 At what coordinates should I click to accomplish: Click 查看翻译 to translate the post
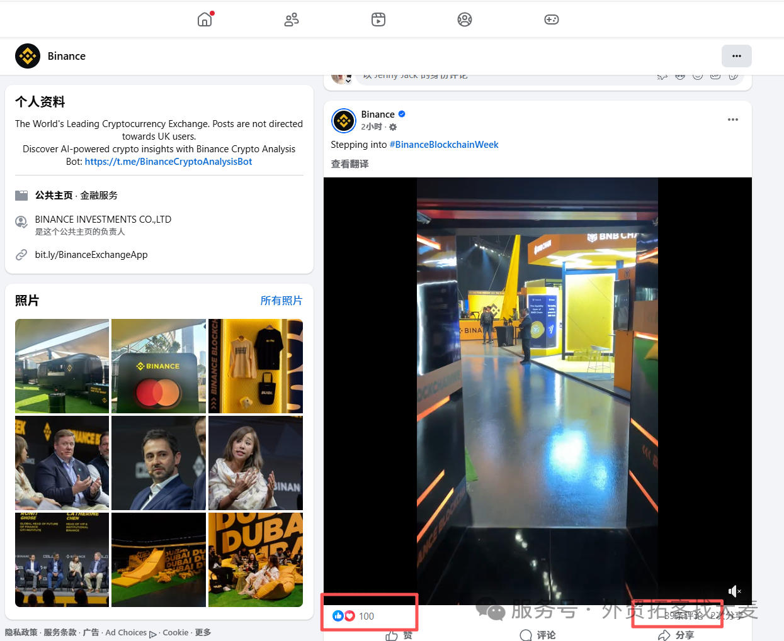350,164
